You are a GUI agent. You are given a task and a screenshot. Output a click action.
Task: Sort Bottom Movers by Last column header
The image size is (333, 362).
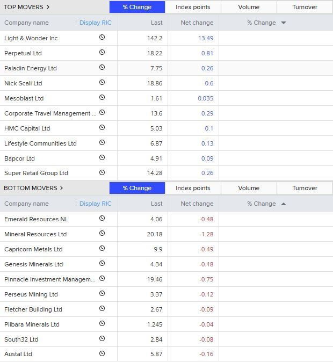pos(157,204)
